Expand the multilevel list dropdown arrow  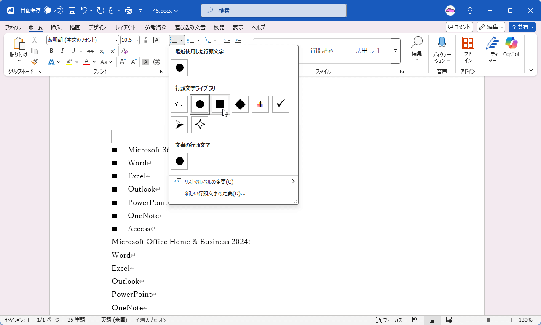click(x=215, y=40)
